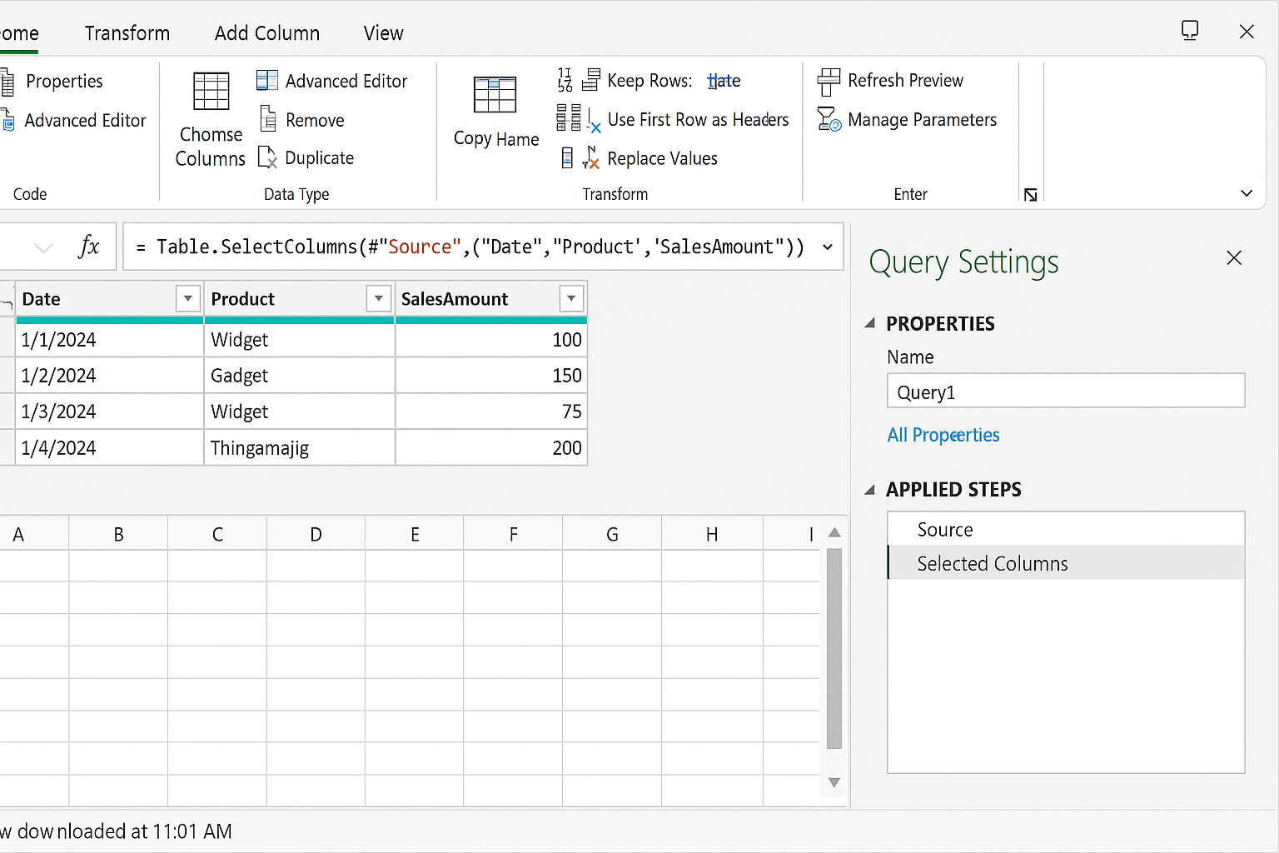Screen dimensions: 1279x853
Task: Open the Properties icon in Code group
Action: 7,82
